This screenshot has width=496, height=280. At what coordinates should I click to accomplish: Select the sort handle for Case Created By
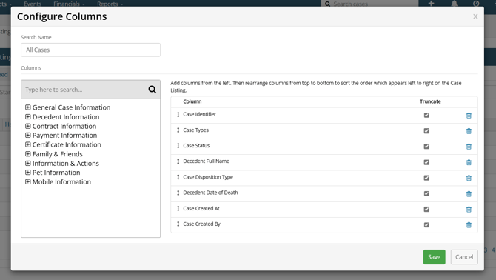pyautogui.click(x=178, y=224)
